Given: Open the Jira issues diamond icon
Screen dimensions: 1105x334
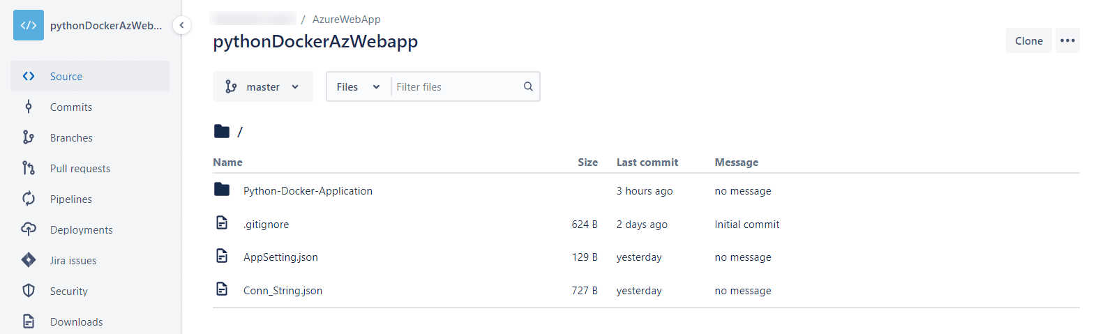Looking at the screenshot, I should (29, 260).
